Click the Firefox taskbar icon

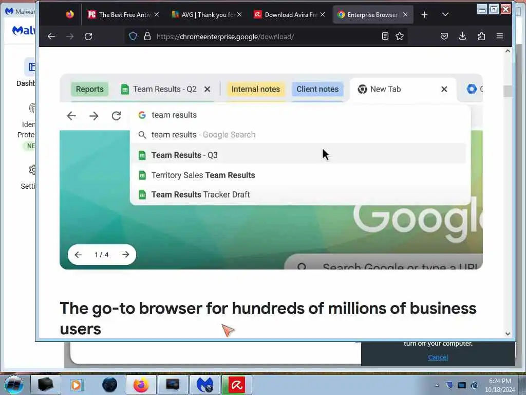point(141,385)
